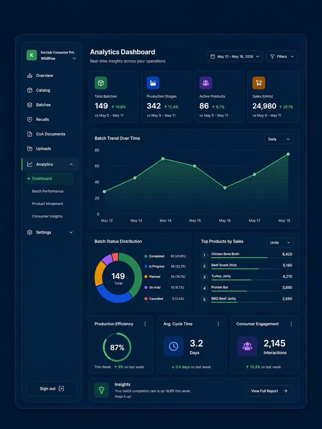Image resolution: width=322 pixels, height=429 pixels.
Task: Click the 3.2 Days value
Action: tap(196, 343)
